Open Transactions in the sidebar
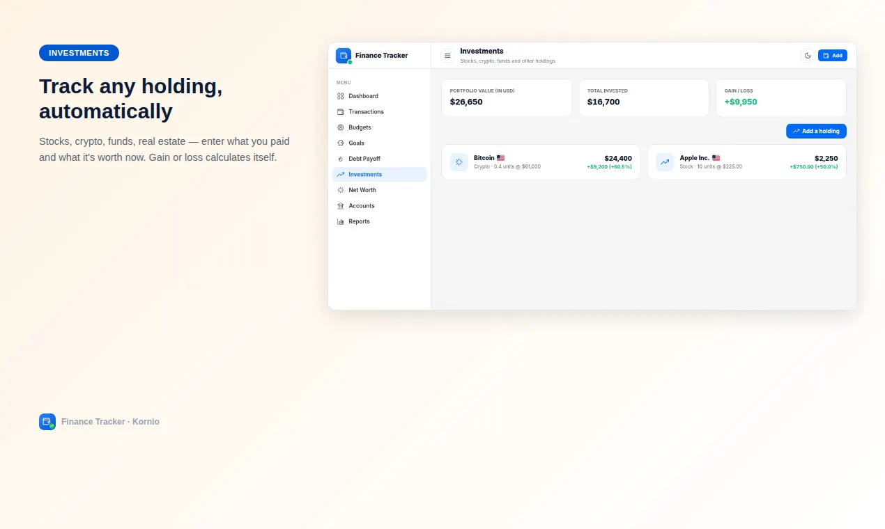Screen dimensions: 885x529 click(379, 111)
